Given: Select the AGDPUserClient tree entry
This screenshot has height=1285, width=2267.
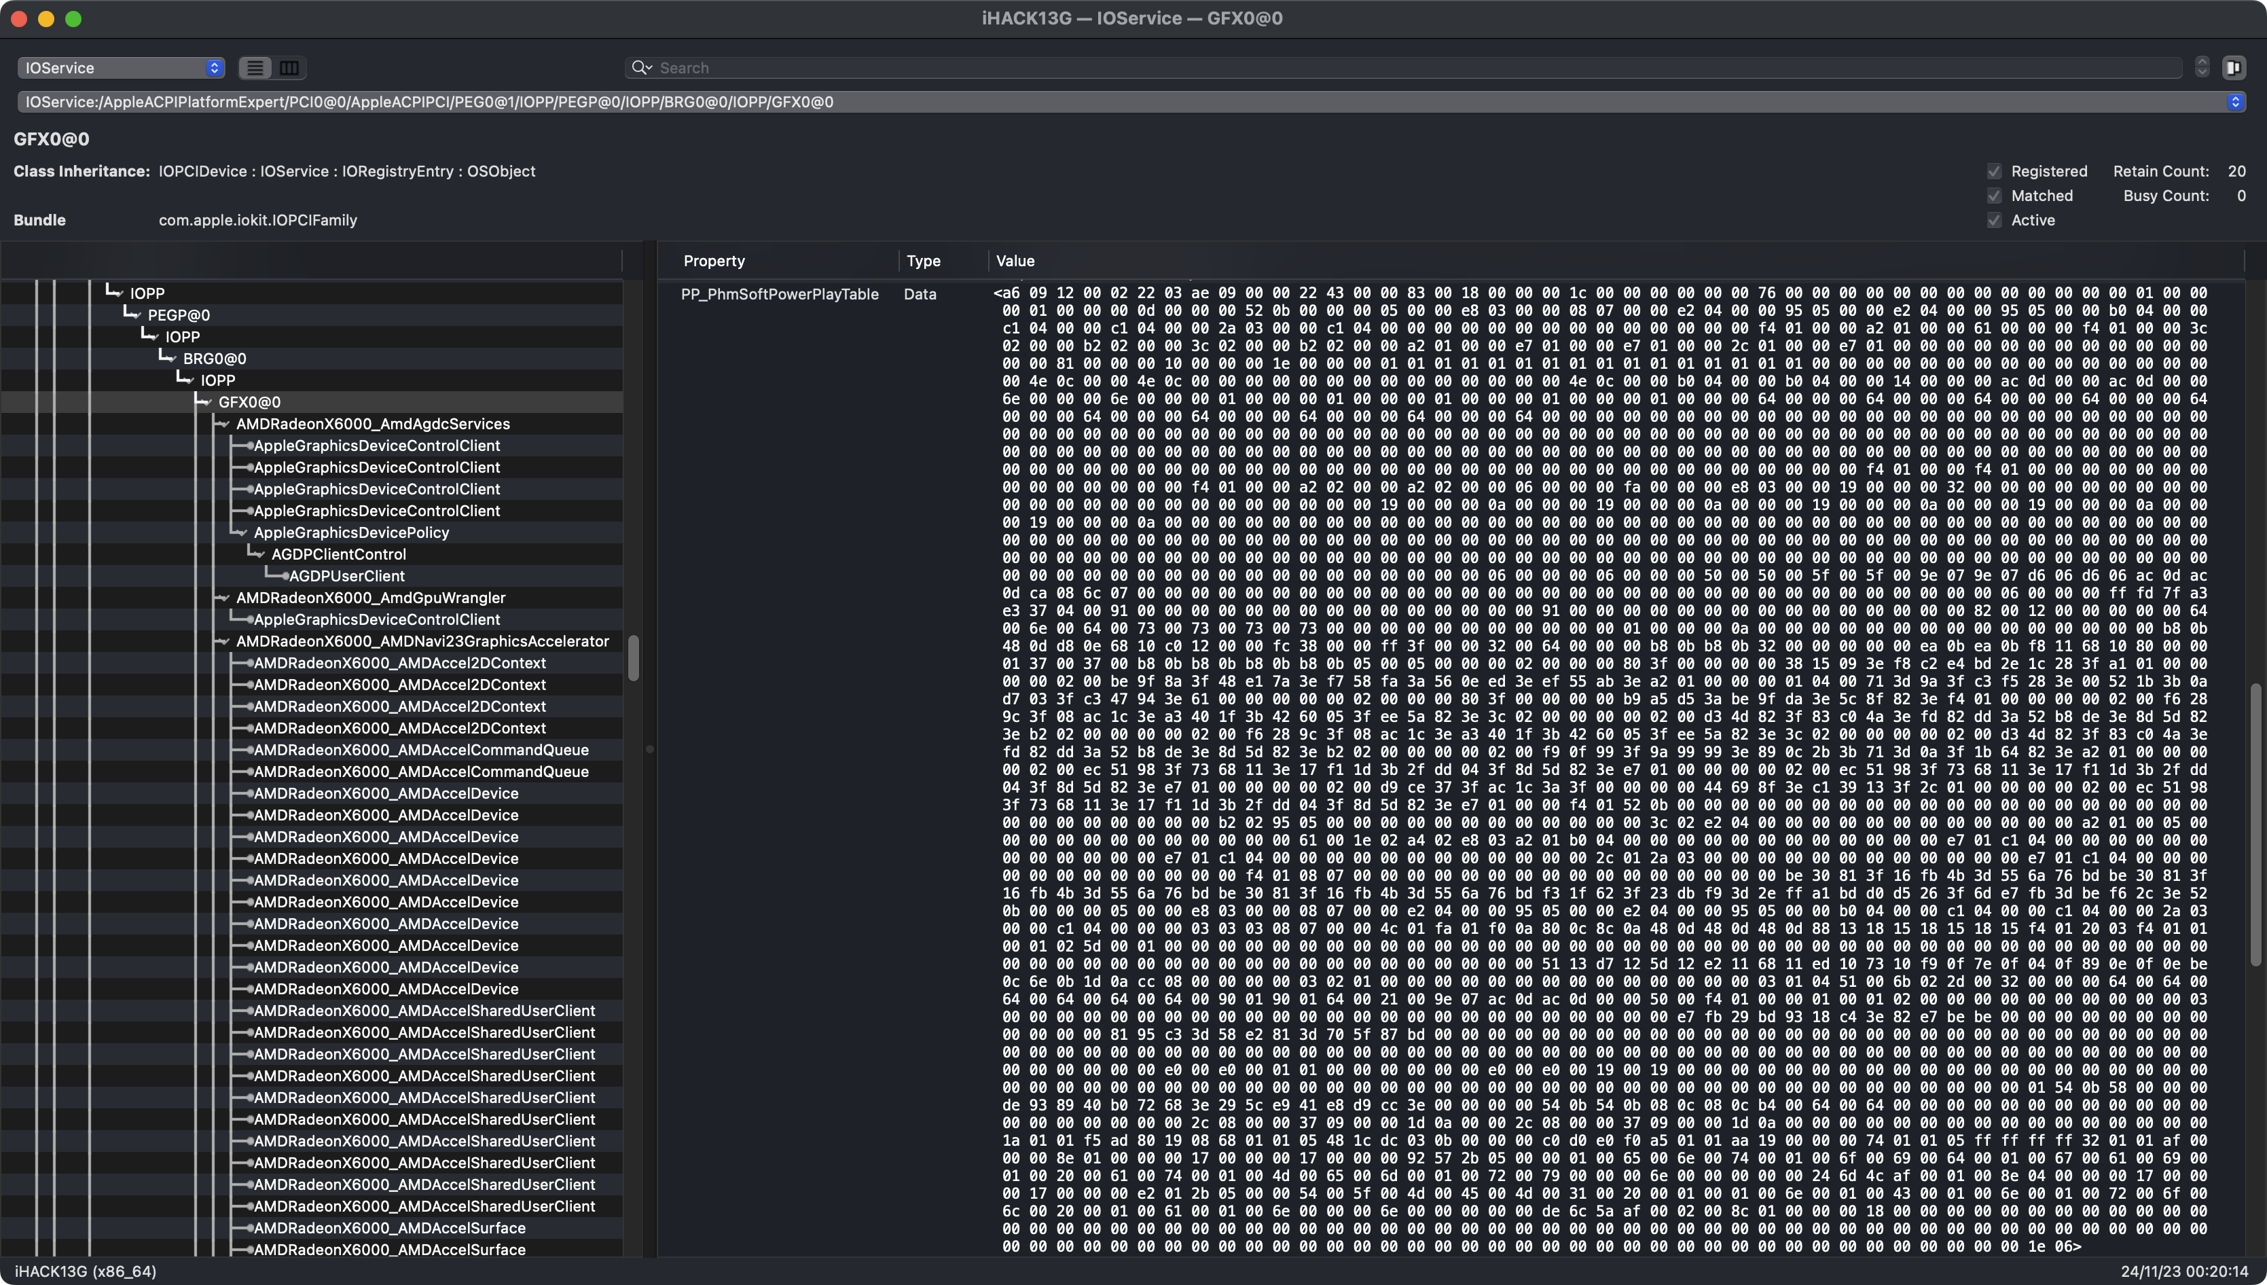Looking at the screenshot, I should coord(347,577).
